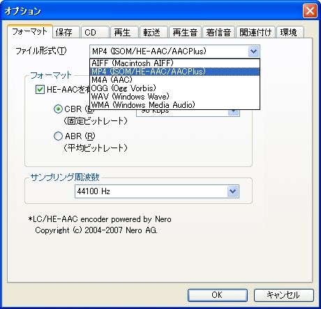
Task: Switch to the 着信音 tab
Action: tap(219, 32)
